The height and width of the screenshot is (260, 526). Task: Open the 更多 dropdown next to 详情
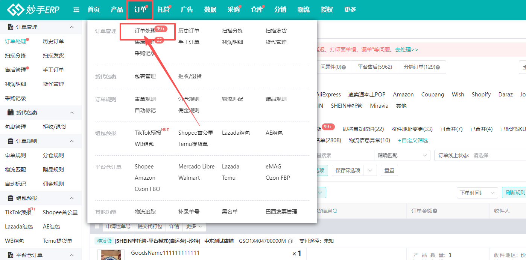pyautogui.click(x=194, y=226)
